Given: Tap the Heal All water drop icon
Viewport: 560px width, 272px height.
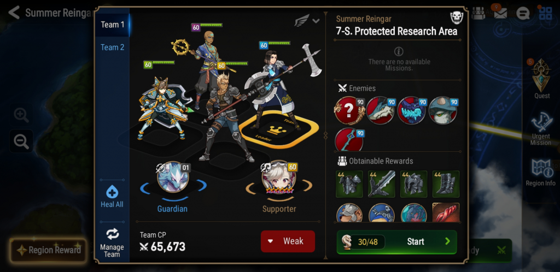Looking at the screenshot, I should 112,193.
